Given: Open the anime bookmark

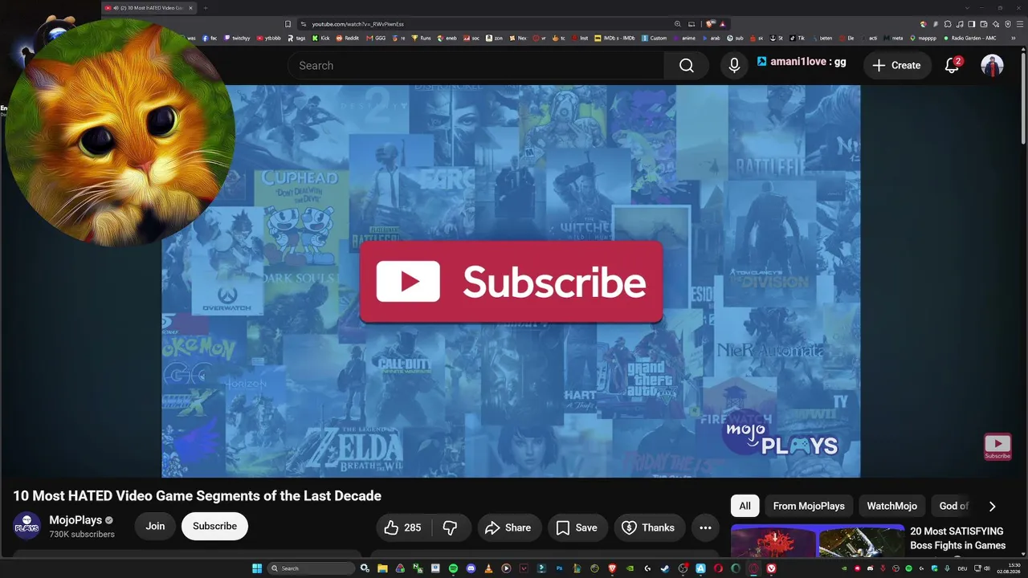Looking at the screenshot, I should (684, 38).
